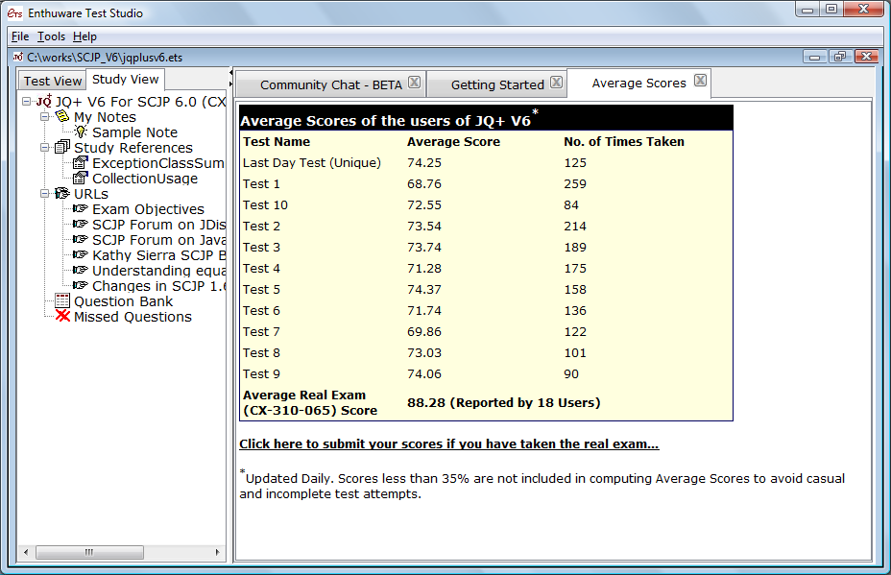Click the lower splitter arrow to expand left panel
The height and width of the screenshot is (575, 891).
click(230, 84)
